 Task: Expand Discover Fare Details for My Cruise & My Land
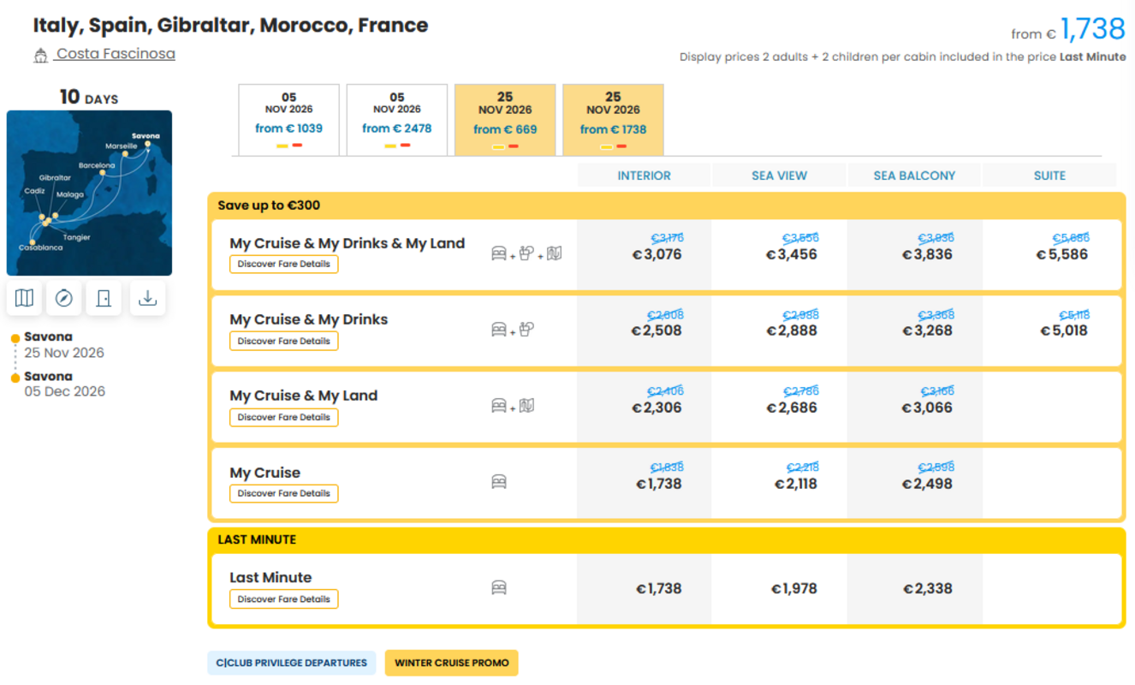284,417
